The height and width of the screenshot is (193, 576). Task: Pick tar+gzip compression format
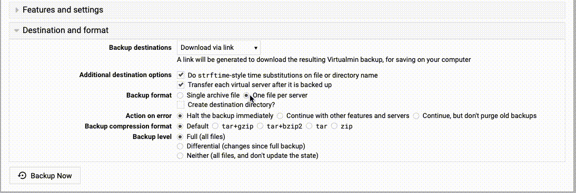coord(216,126)
